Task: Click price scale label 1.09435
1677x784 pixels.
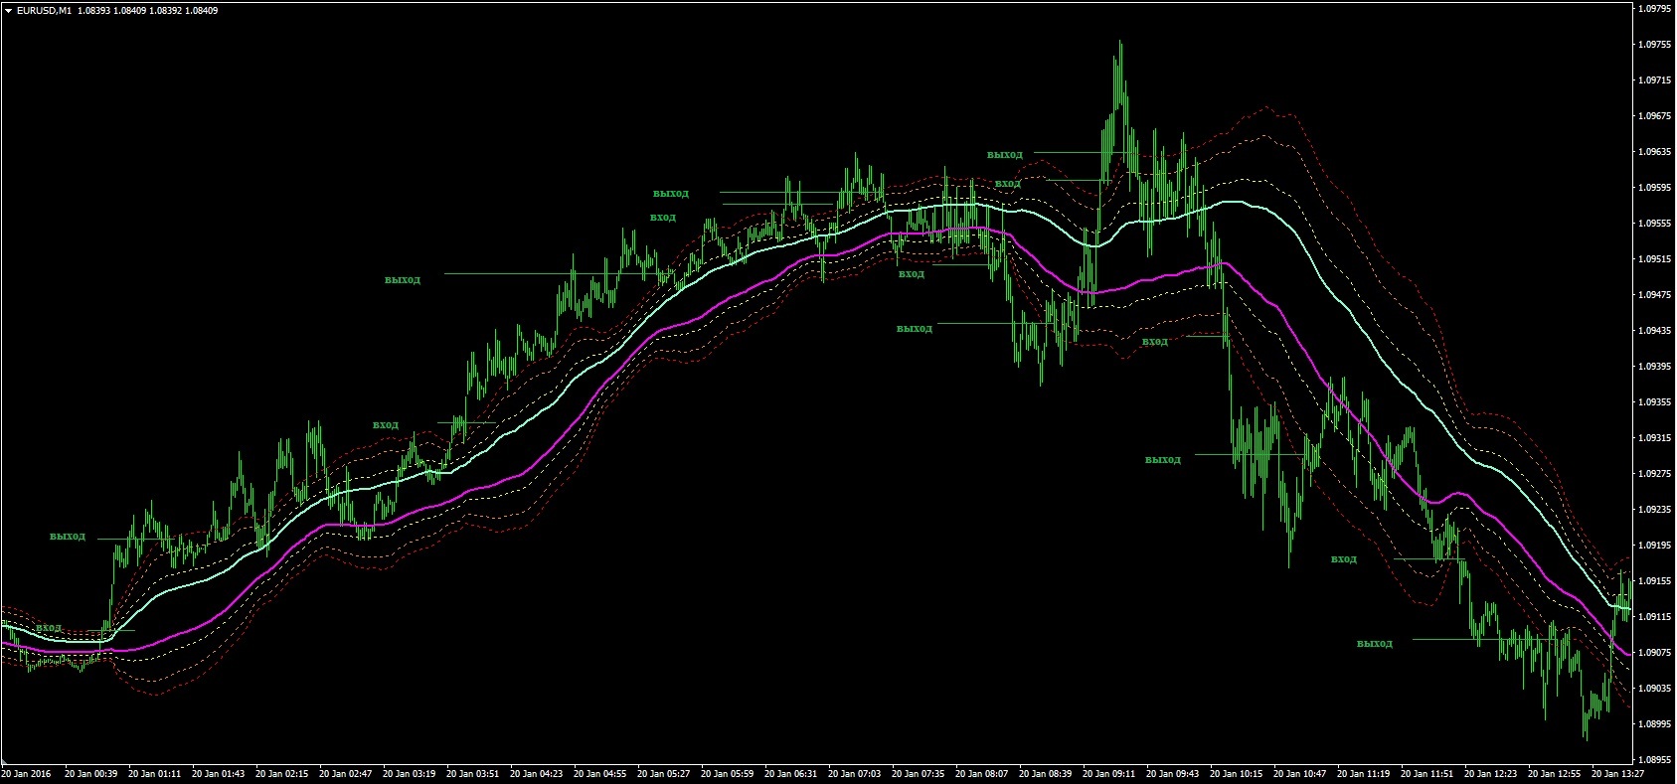Action: (x=1655, y=331)
